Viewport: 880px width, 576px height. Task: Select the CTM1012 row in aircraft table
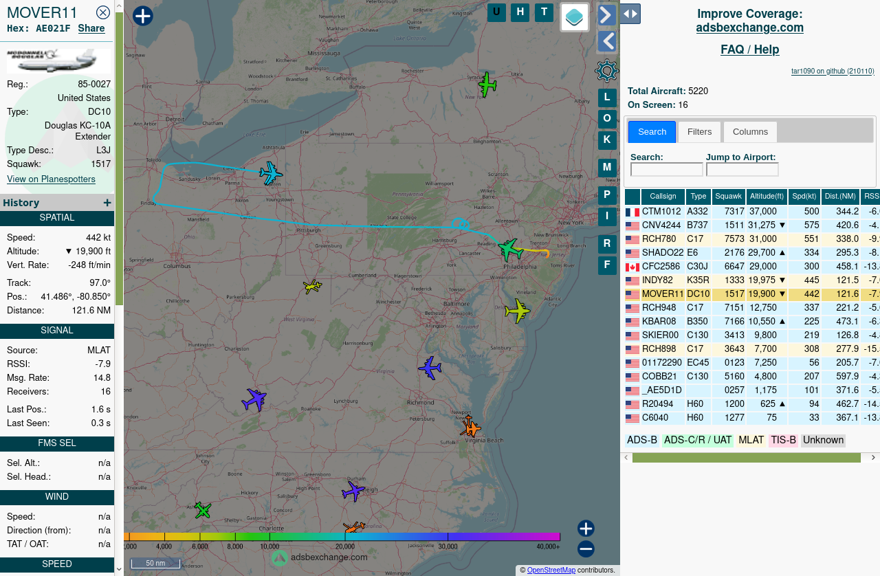coord(752,212)
